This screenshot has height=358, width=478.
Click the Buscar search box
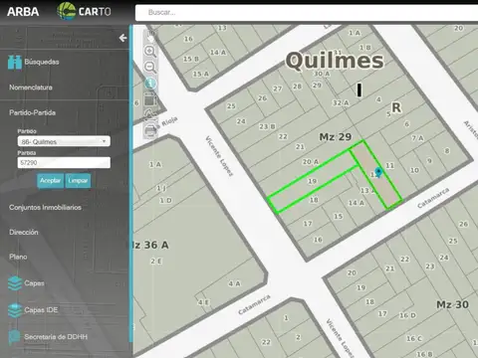307,13
